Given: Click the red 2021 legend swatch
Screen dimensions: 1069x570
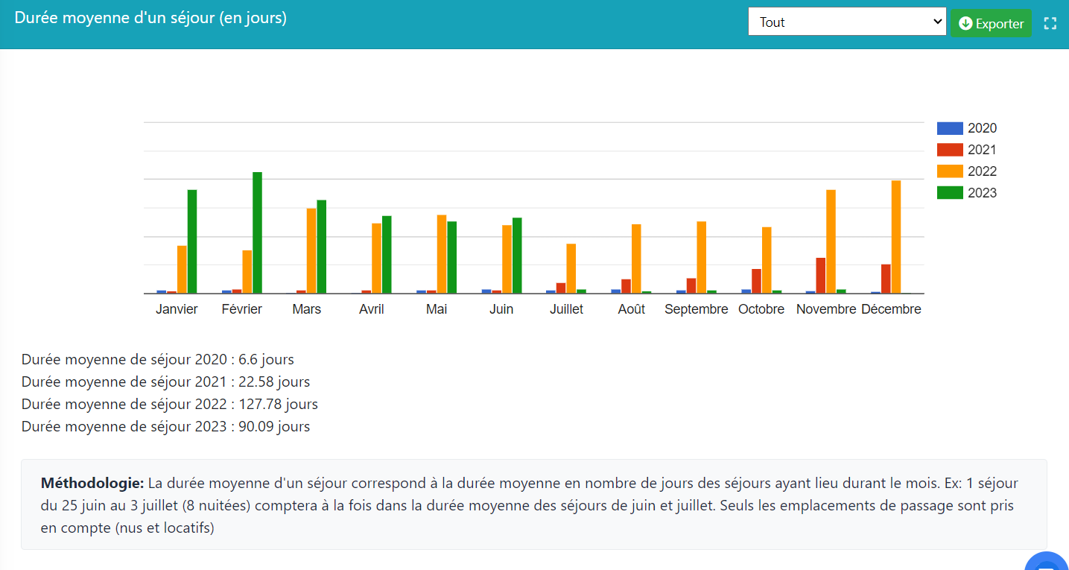Looking at the screenshot, I should pyautogui.click(x=950, y=150).
